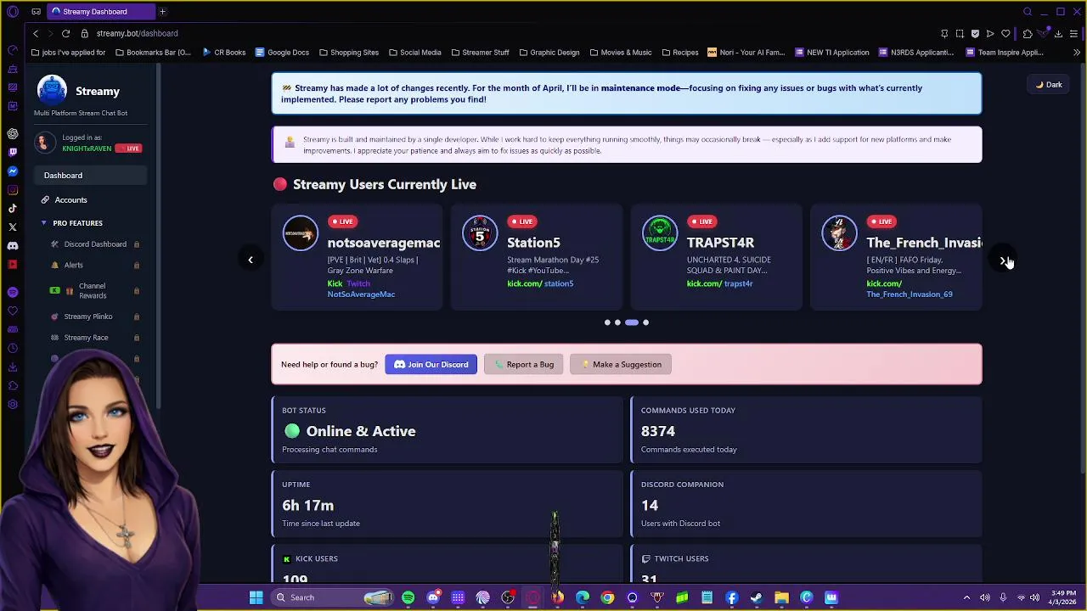Image resolution: width=1087 pixels, height=611 pixels.
Task: Click the Streamy robot logo
Action: [x=52, y=91]
